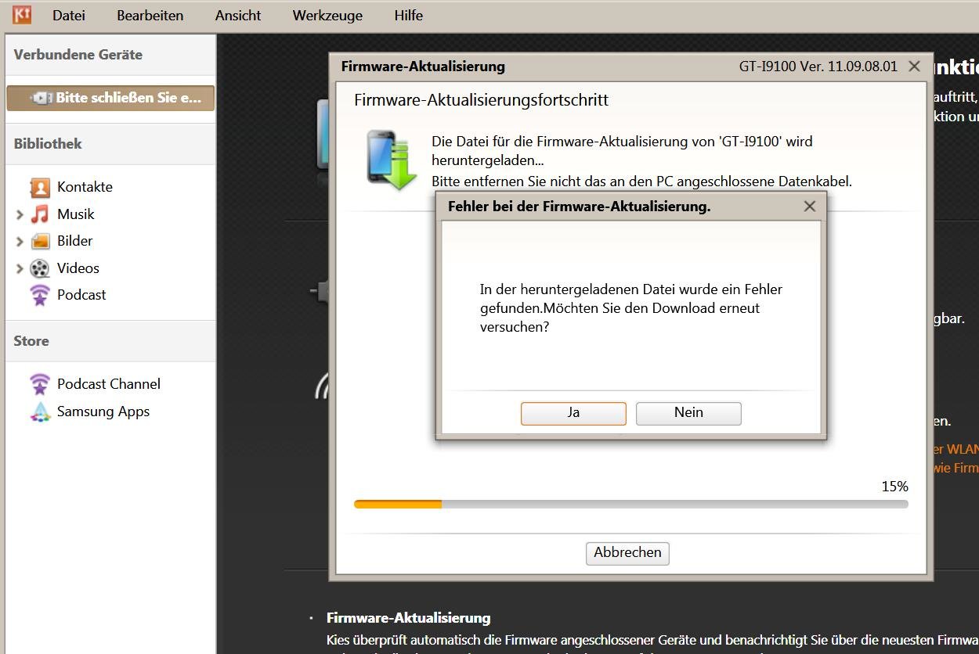Screen dimensions: 979x654
Task: Open Samsung Apps store icon
Action: [x=40, y=411]
